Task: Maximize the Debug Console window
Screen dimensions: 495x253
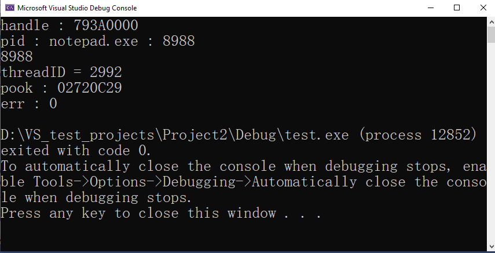Action: tap(456, 8)
